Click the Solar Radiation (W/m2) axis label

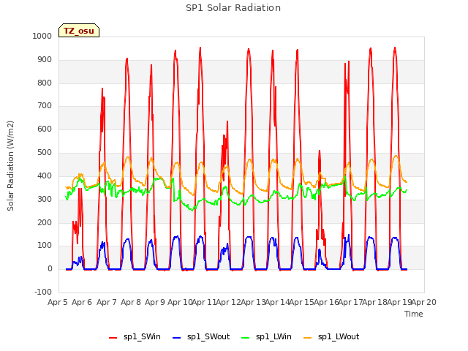[10, 166]
